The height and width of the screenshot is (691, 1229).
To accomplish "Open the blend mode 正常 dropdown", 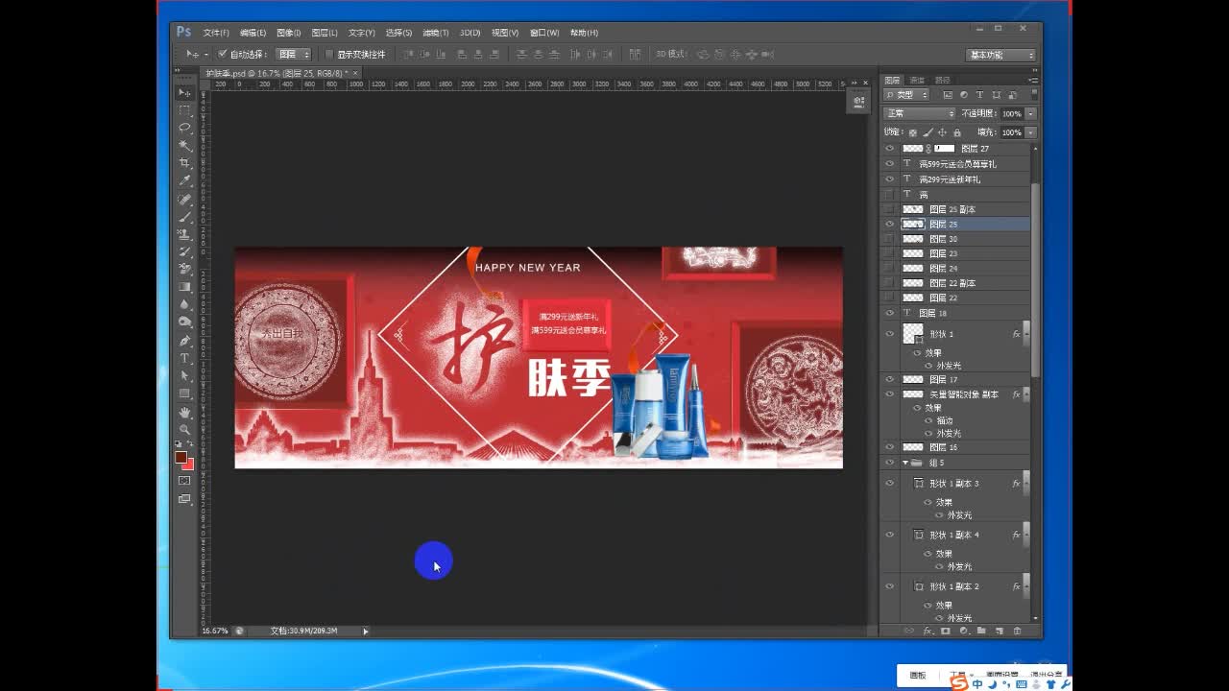I will coord(919,113).
